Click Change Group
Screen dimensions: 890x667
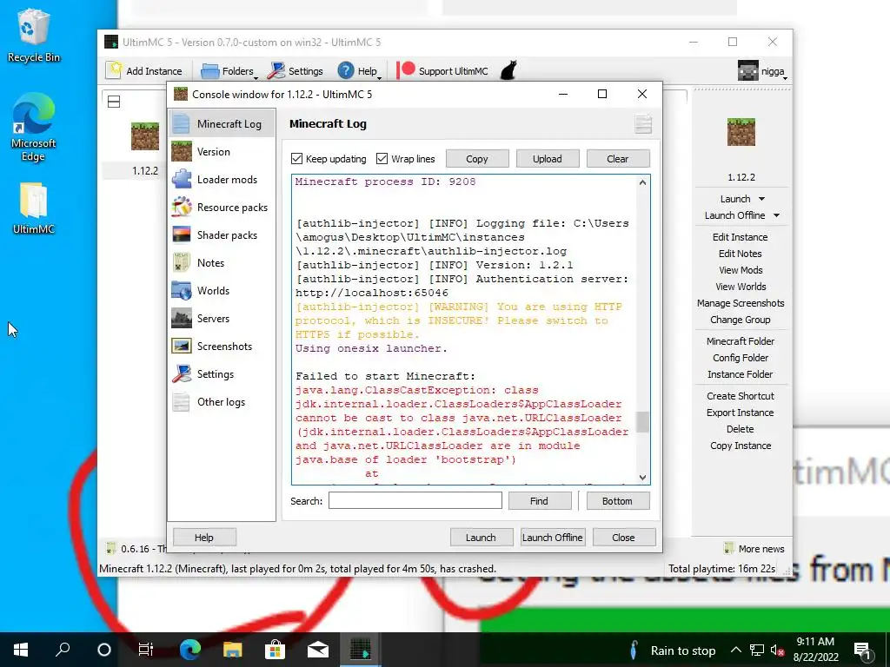pos(741,320)
